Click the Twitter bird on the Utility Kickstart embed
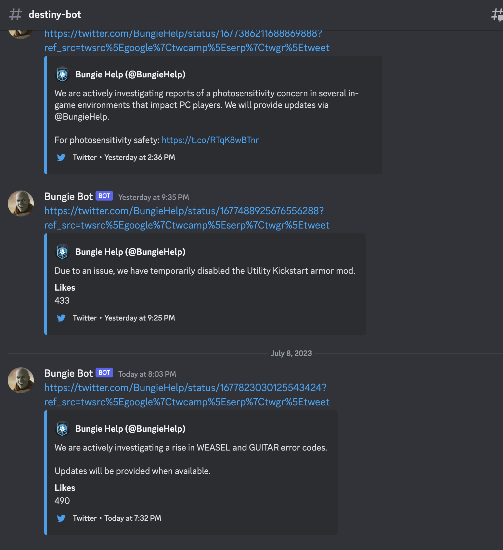The height and width of the screenshot is (550, 503). pos(61,318)
